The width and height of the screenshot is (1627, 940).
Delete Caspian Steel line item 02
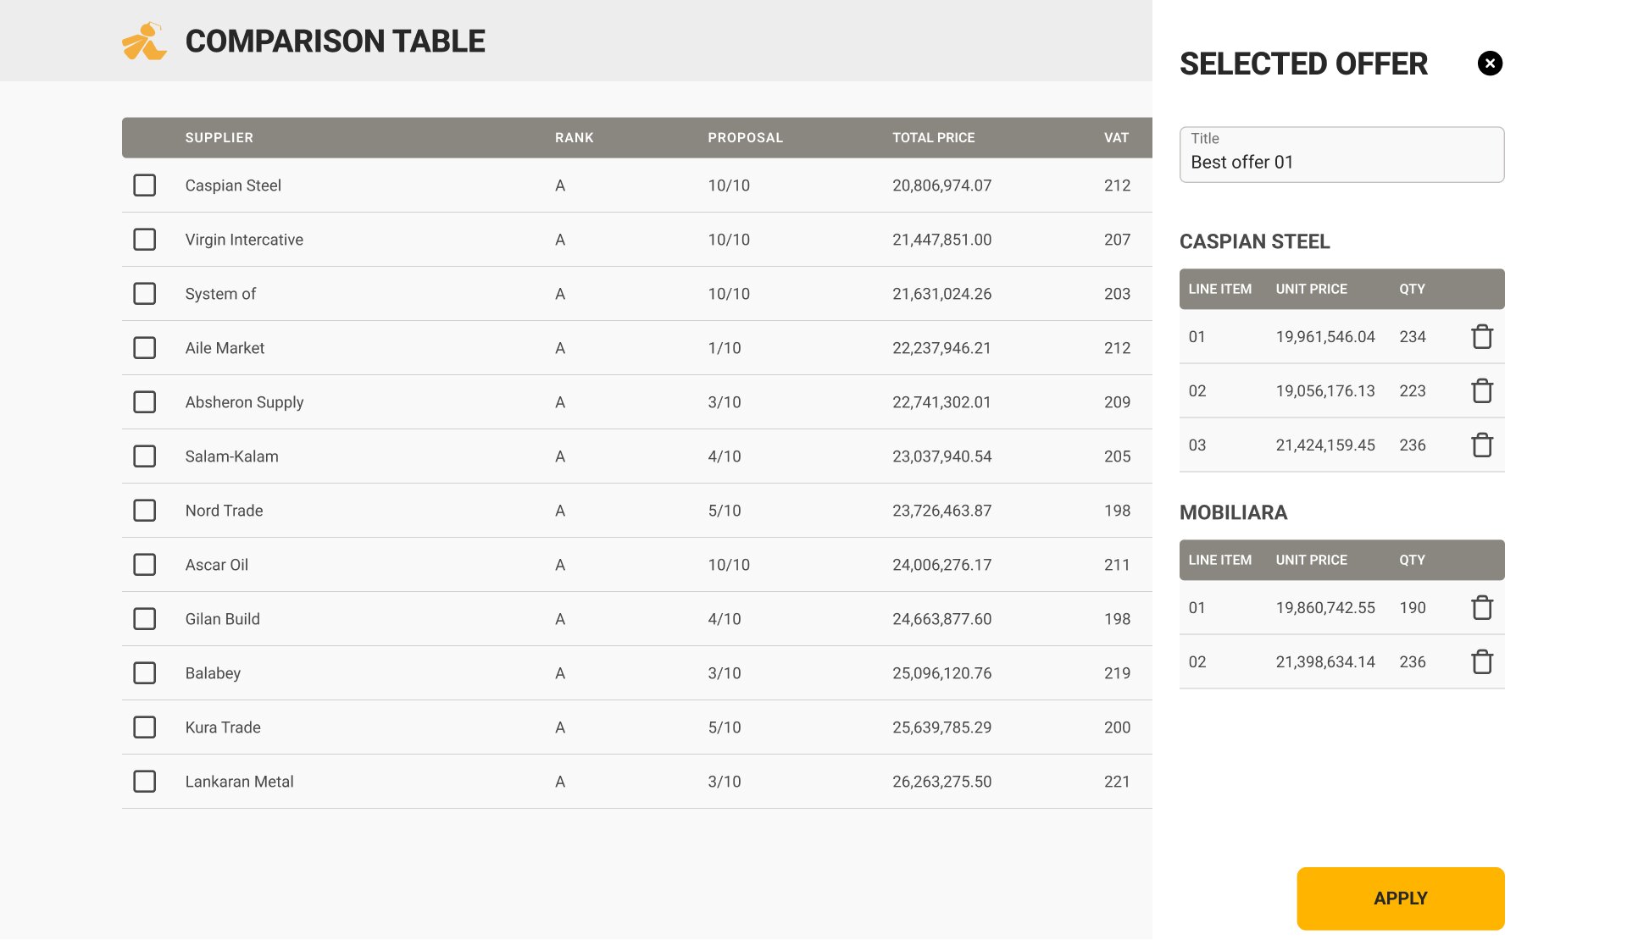point(1482,390)
